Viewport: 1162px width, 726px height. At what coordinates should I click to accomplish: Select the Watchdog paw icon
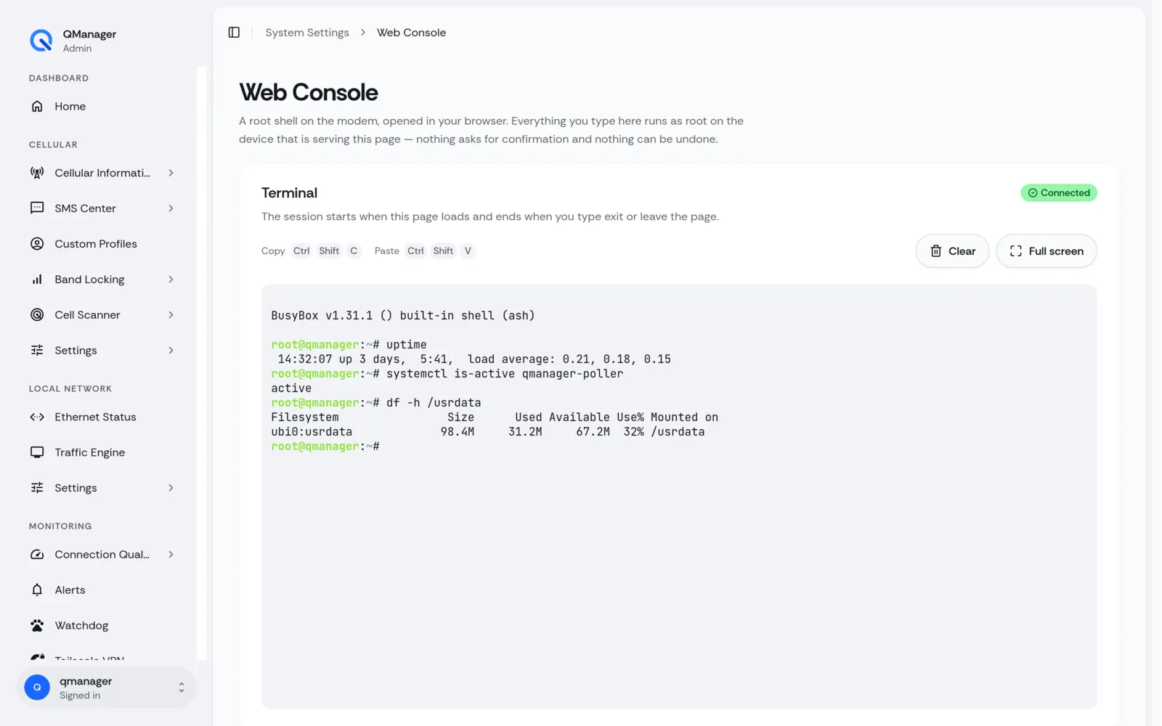point(37,626)
